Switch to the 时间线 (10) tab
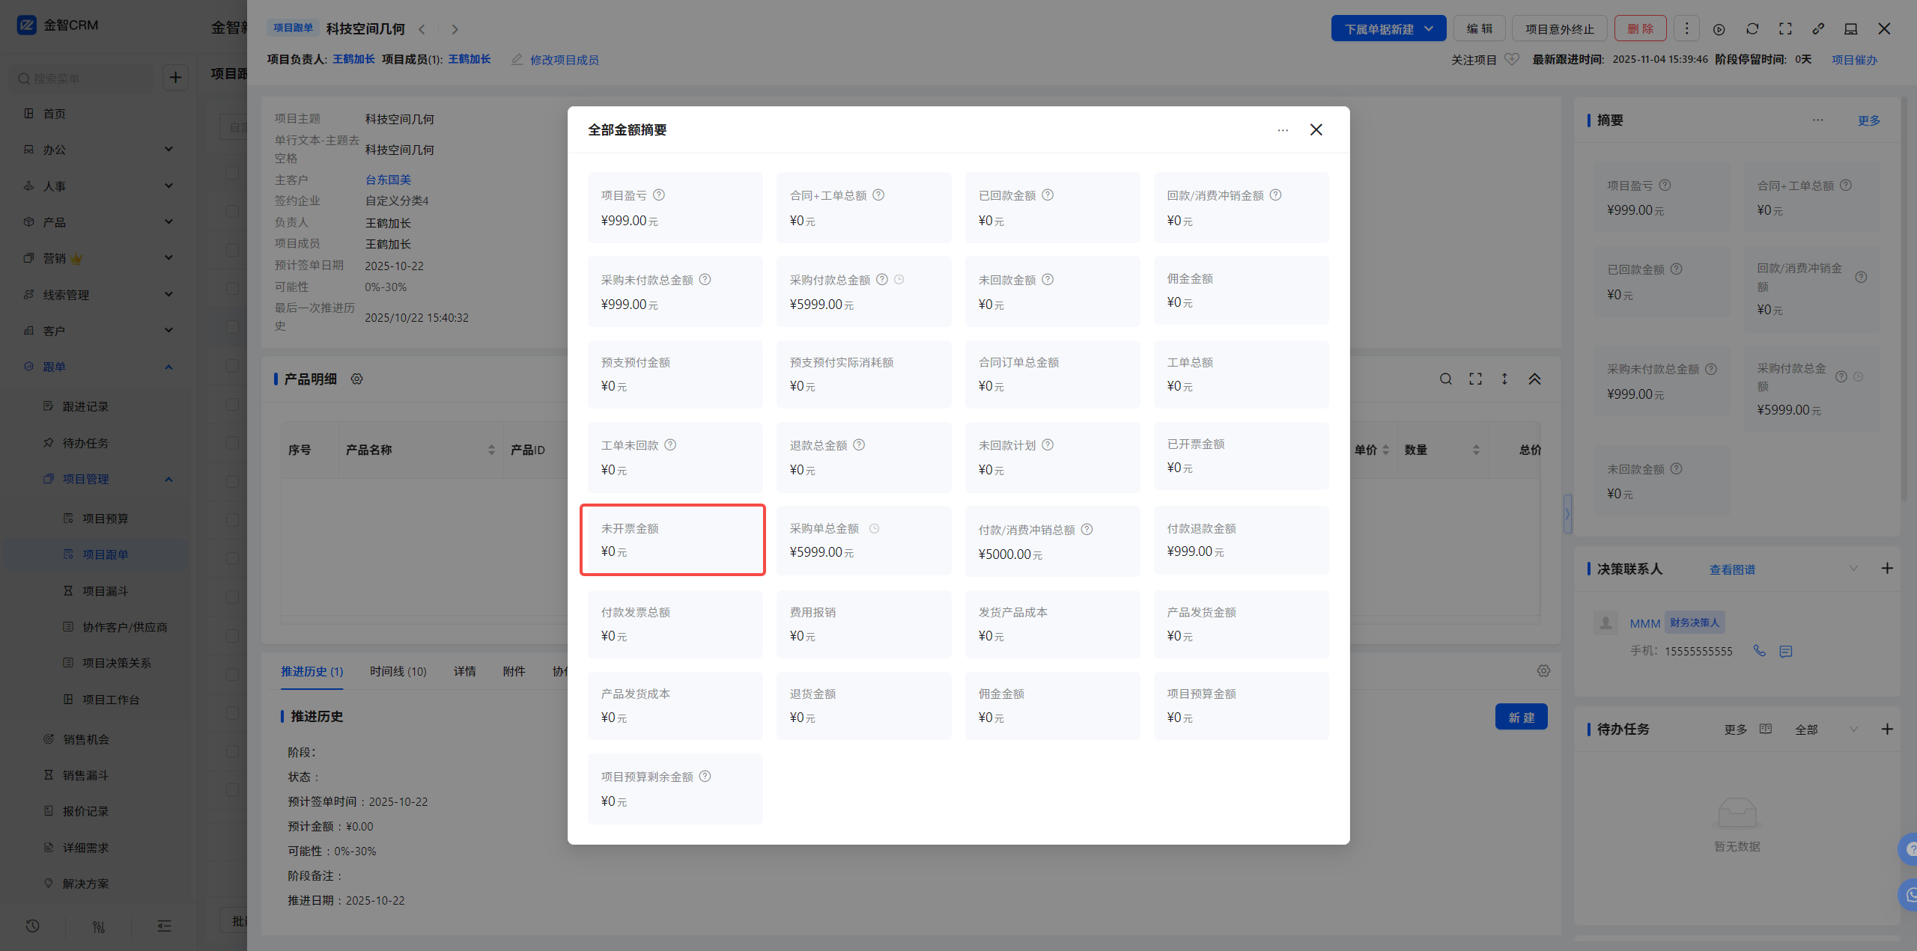The image size is (1917, 951). (x=398, y=671)
